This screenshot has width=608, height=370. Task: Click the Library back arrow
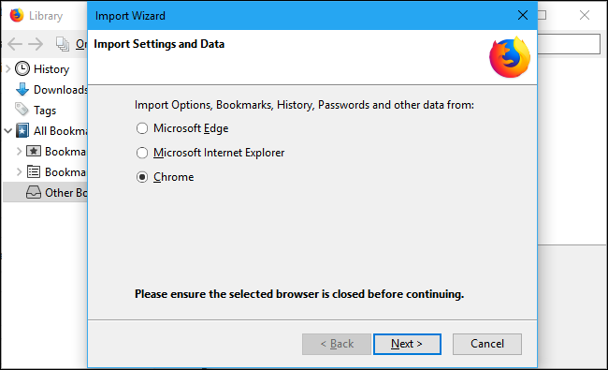tap(15, 44)
